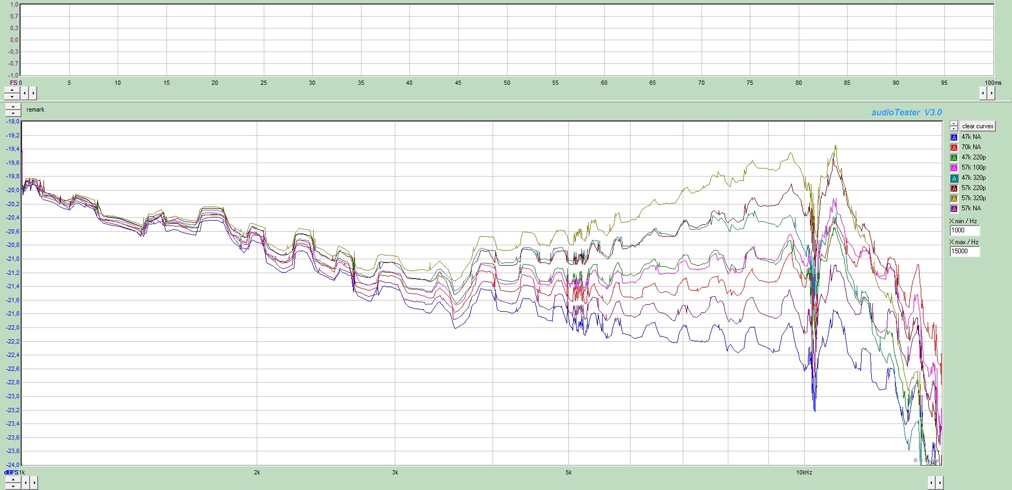The width and height of the screenshot is (1012, 490).
Task: Click the up arrow beside remark label
Action: 13,107
